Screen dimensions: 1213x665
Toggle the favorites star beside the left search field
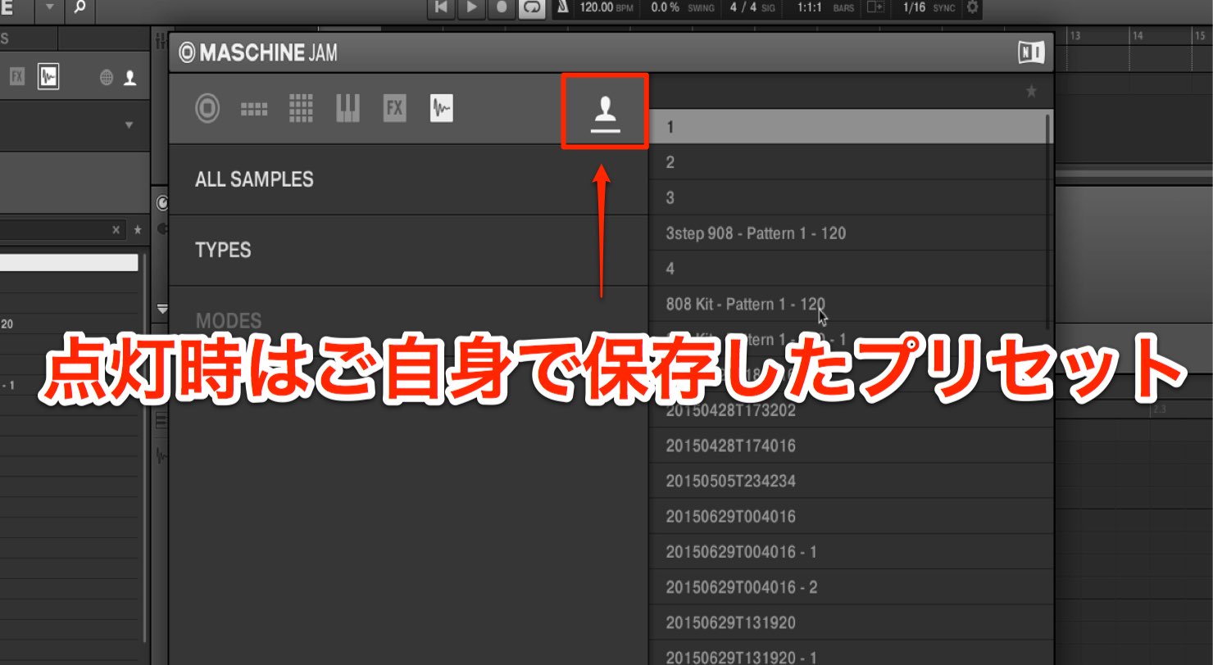[x=138, y=230]
